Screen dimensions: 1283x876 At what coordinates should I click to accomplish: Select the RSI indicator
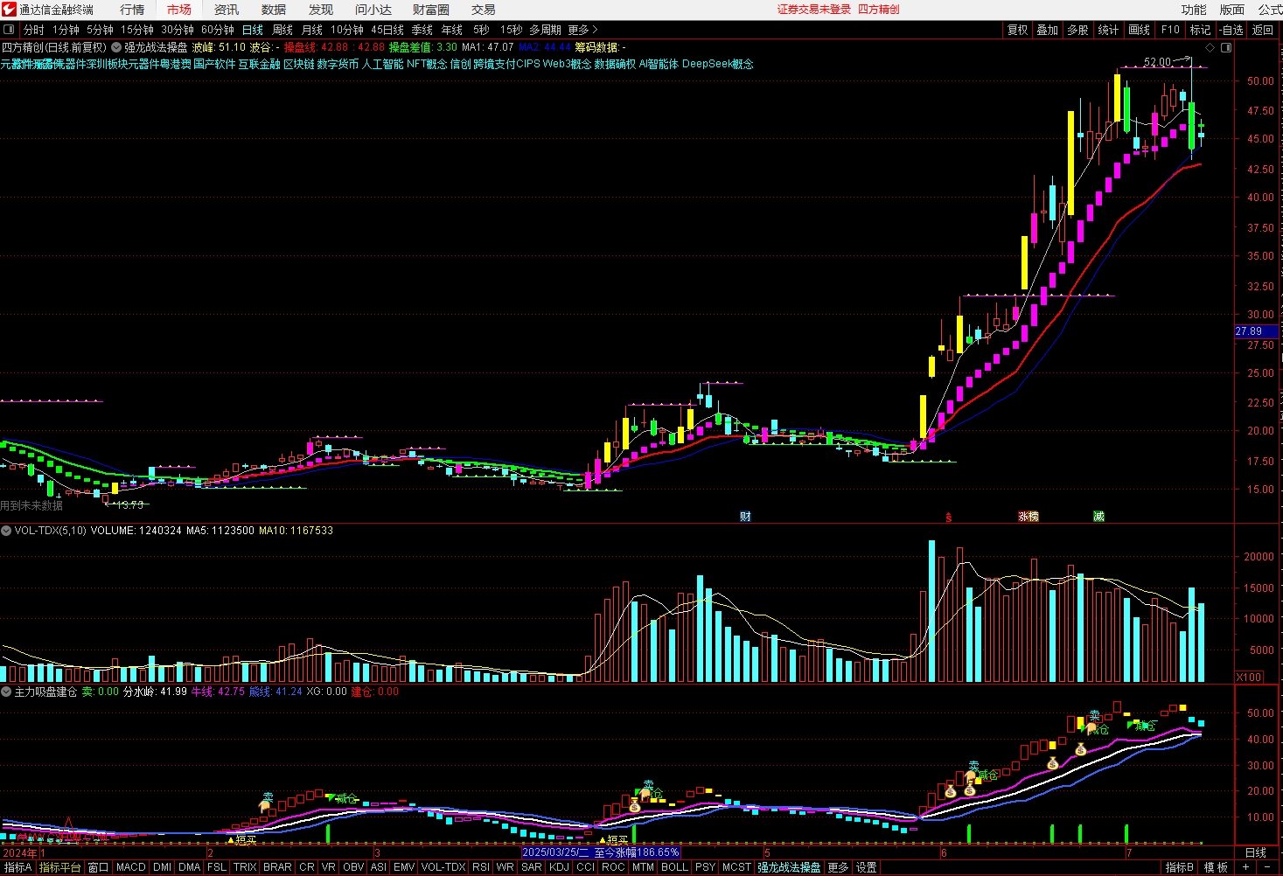pyautogui.click(x=481, y=867)
